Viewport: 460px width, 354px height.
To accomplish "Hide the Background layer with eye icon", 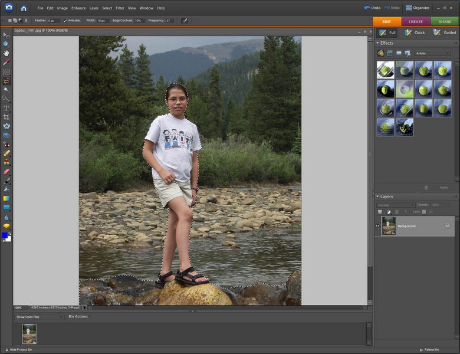I will pos(378,226).
